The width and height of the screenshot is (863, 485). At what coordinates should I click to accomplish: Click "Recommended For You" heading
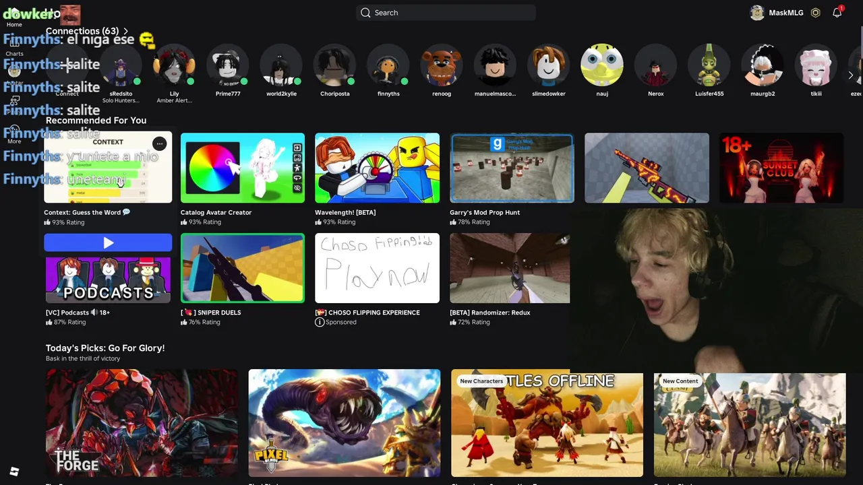[96, 121]
